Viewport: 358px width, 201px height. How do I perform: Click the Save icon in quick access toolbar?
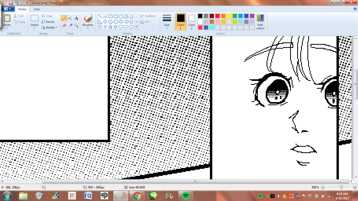pos(11,3)
